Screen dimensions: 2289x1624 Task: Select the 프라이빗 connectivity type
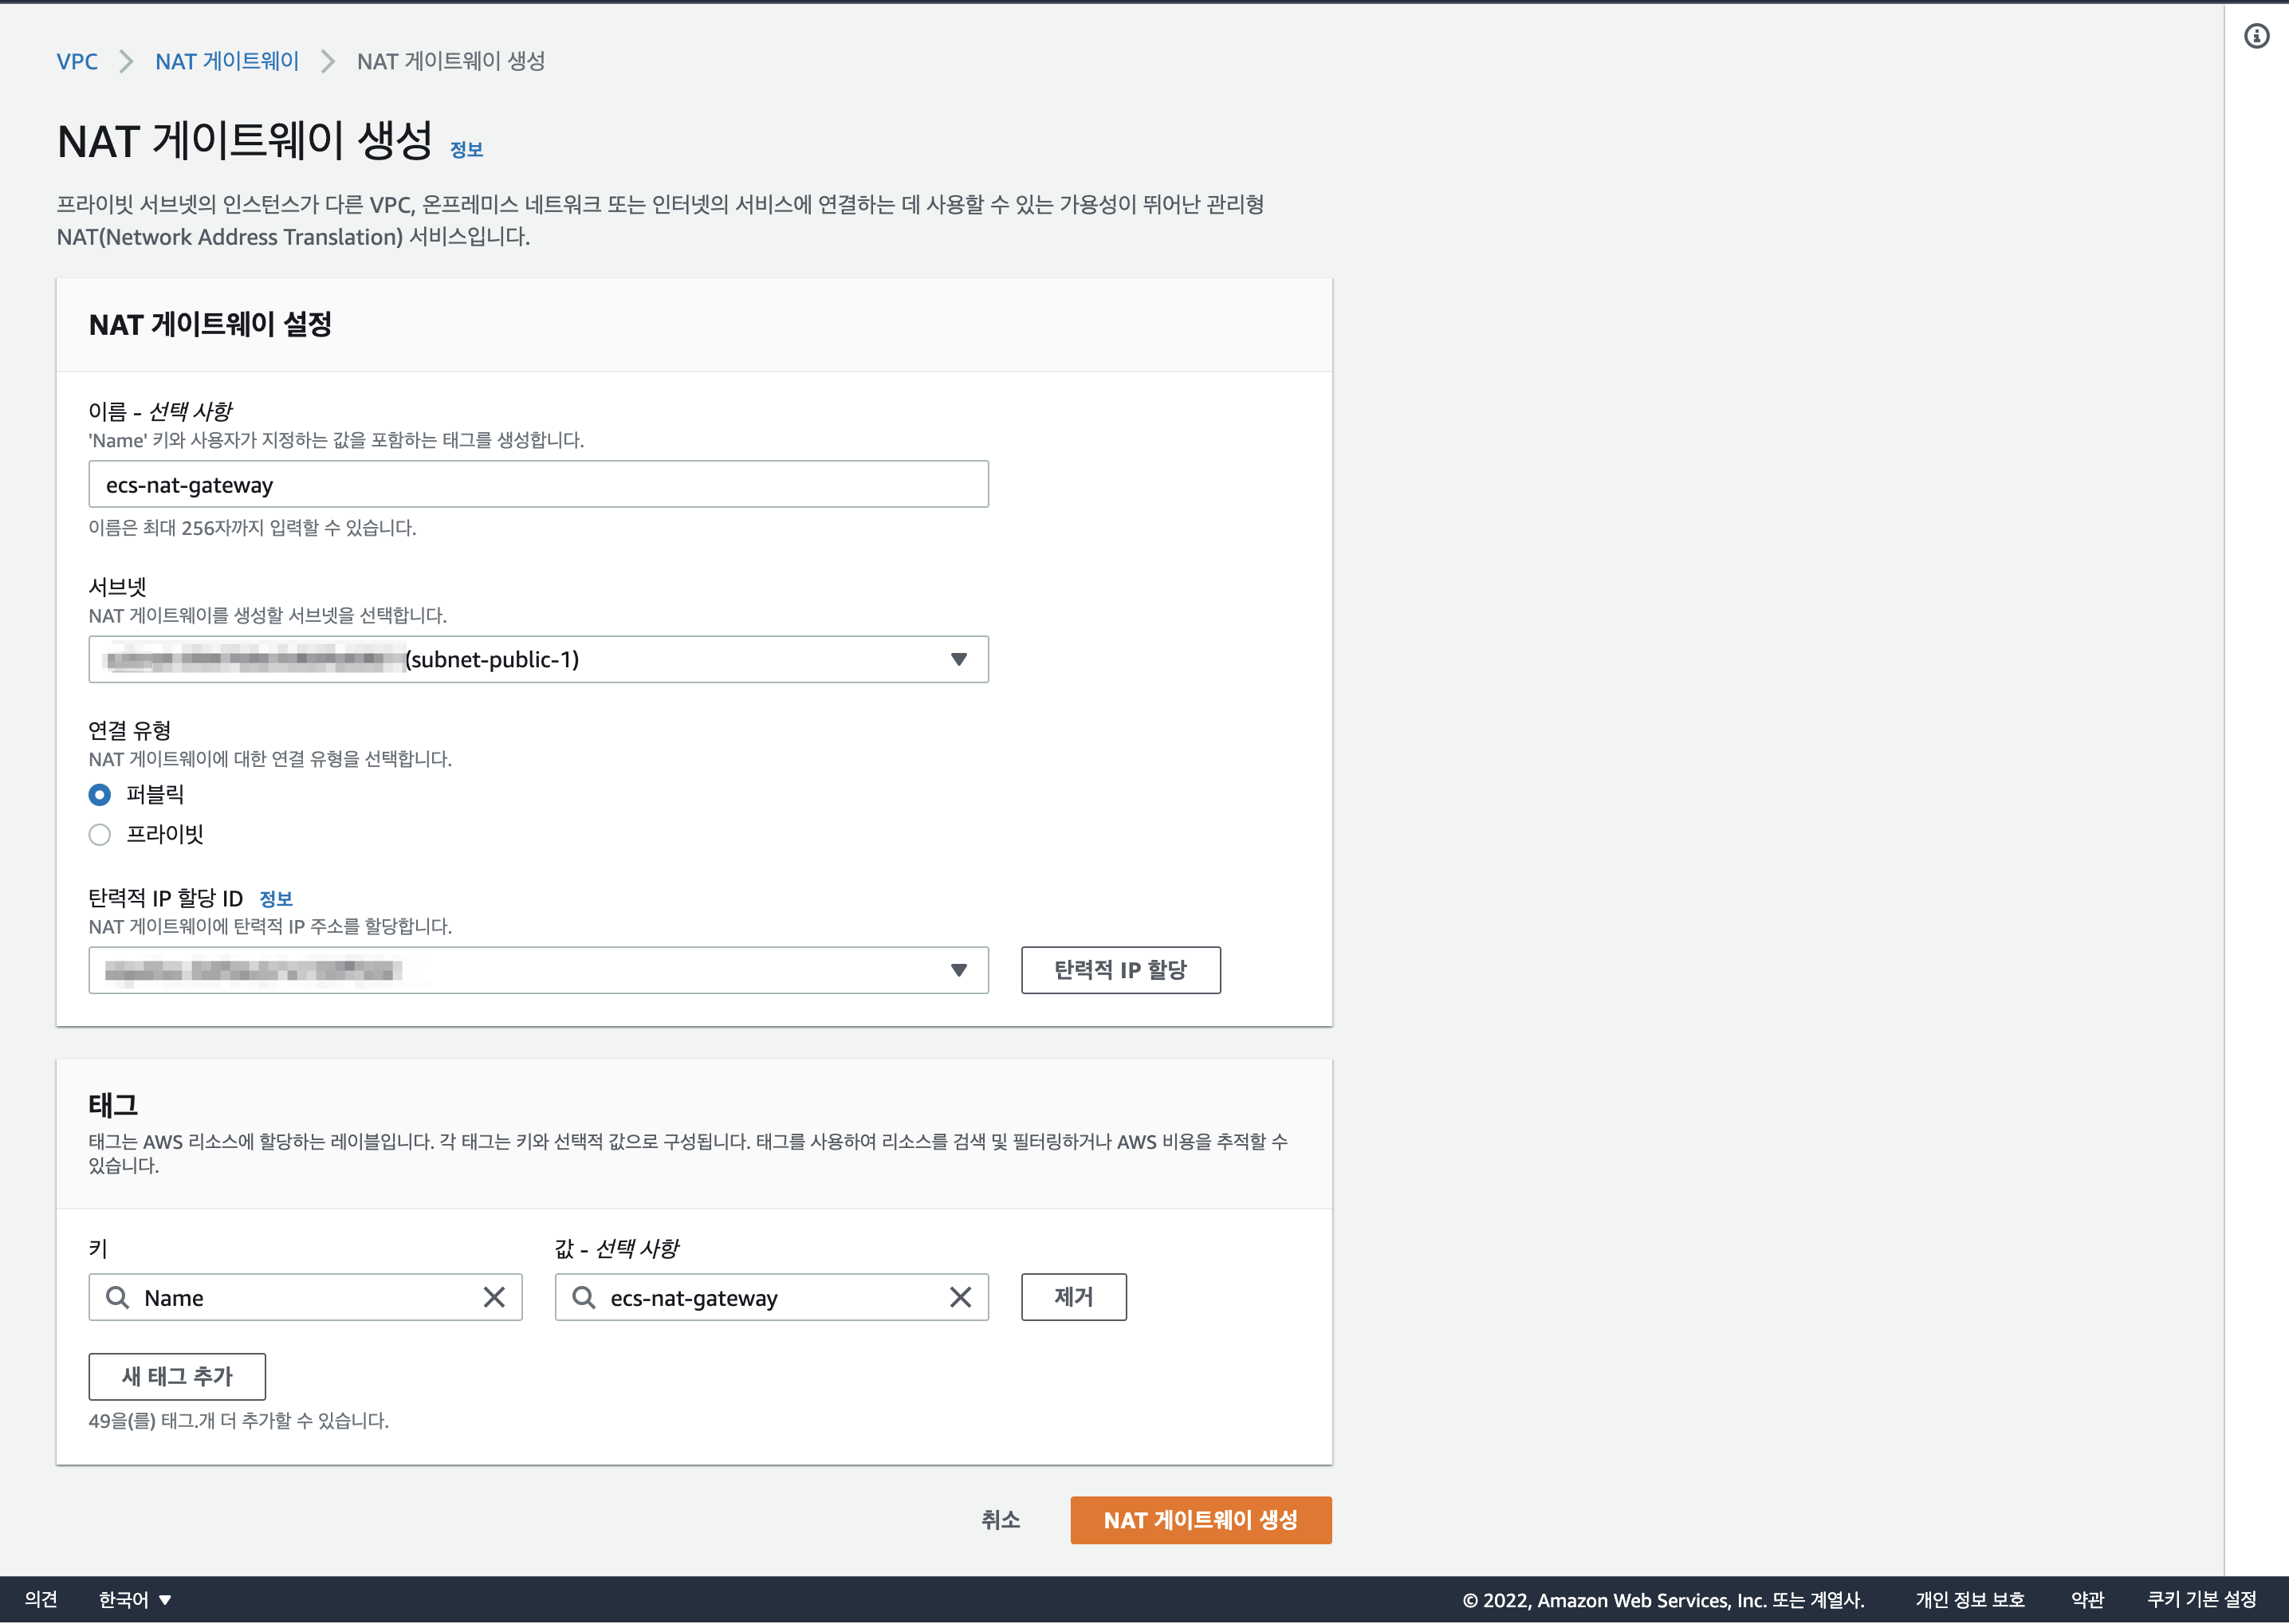click(x=100, y=834)
